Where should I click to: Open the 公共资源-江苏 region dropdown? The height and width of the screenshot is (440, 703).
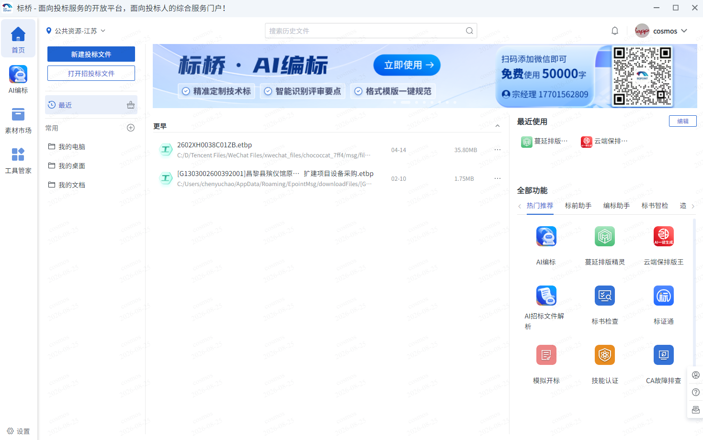[76, 31]
